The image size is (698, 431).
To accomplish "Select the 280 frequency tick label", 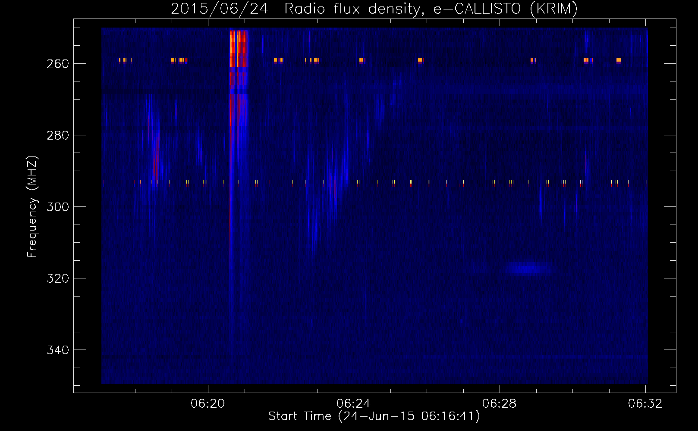I will point(58,135).
